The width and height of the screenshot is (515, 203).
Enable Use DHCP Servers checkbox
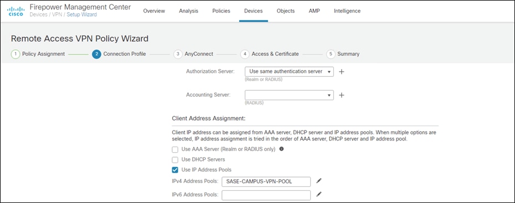175,160
